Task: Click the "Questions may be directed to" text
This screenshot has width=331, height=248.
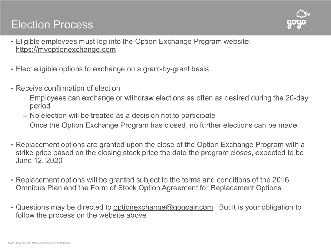Action: click(64, 207)
